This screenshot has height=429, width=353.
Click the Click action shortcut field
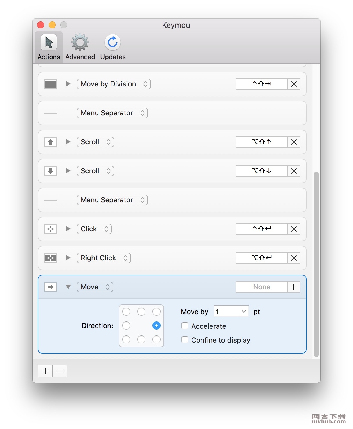262,229
